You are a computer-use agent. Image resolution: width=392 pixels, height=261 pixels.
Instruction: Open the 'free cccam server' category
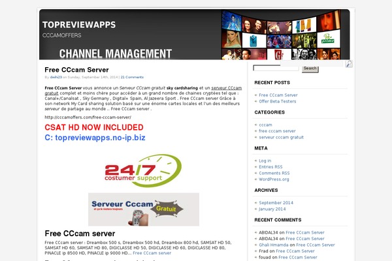pos(277,131)
